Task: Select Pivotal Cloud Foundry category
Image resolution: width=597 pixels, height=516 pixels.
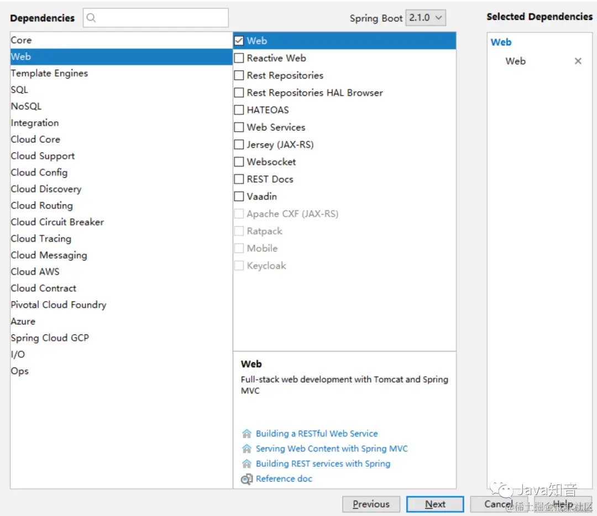Action: [x=122, y=305]
